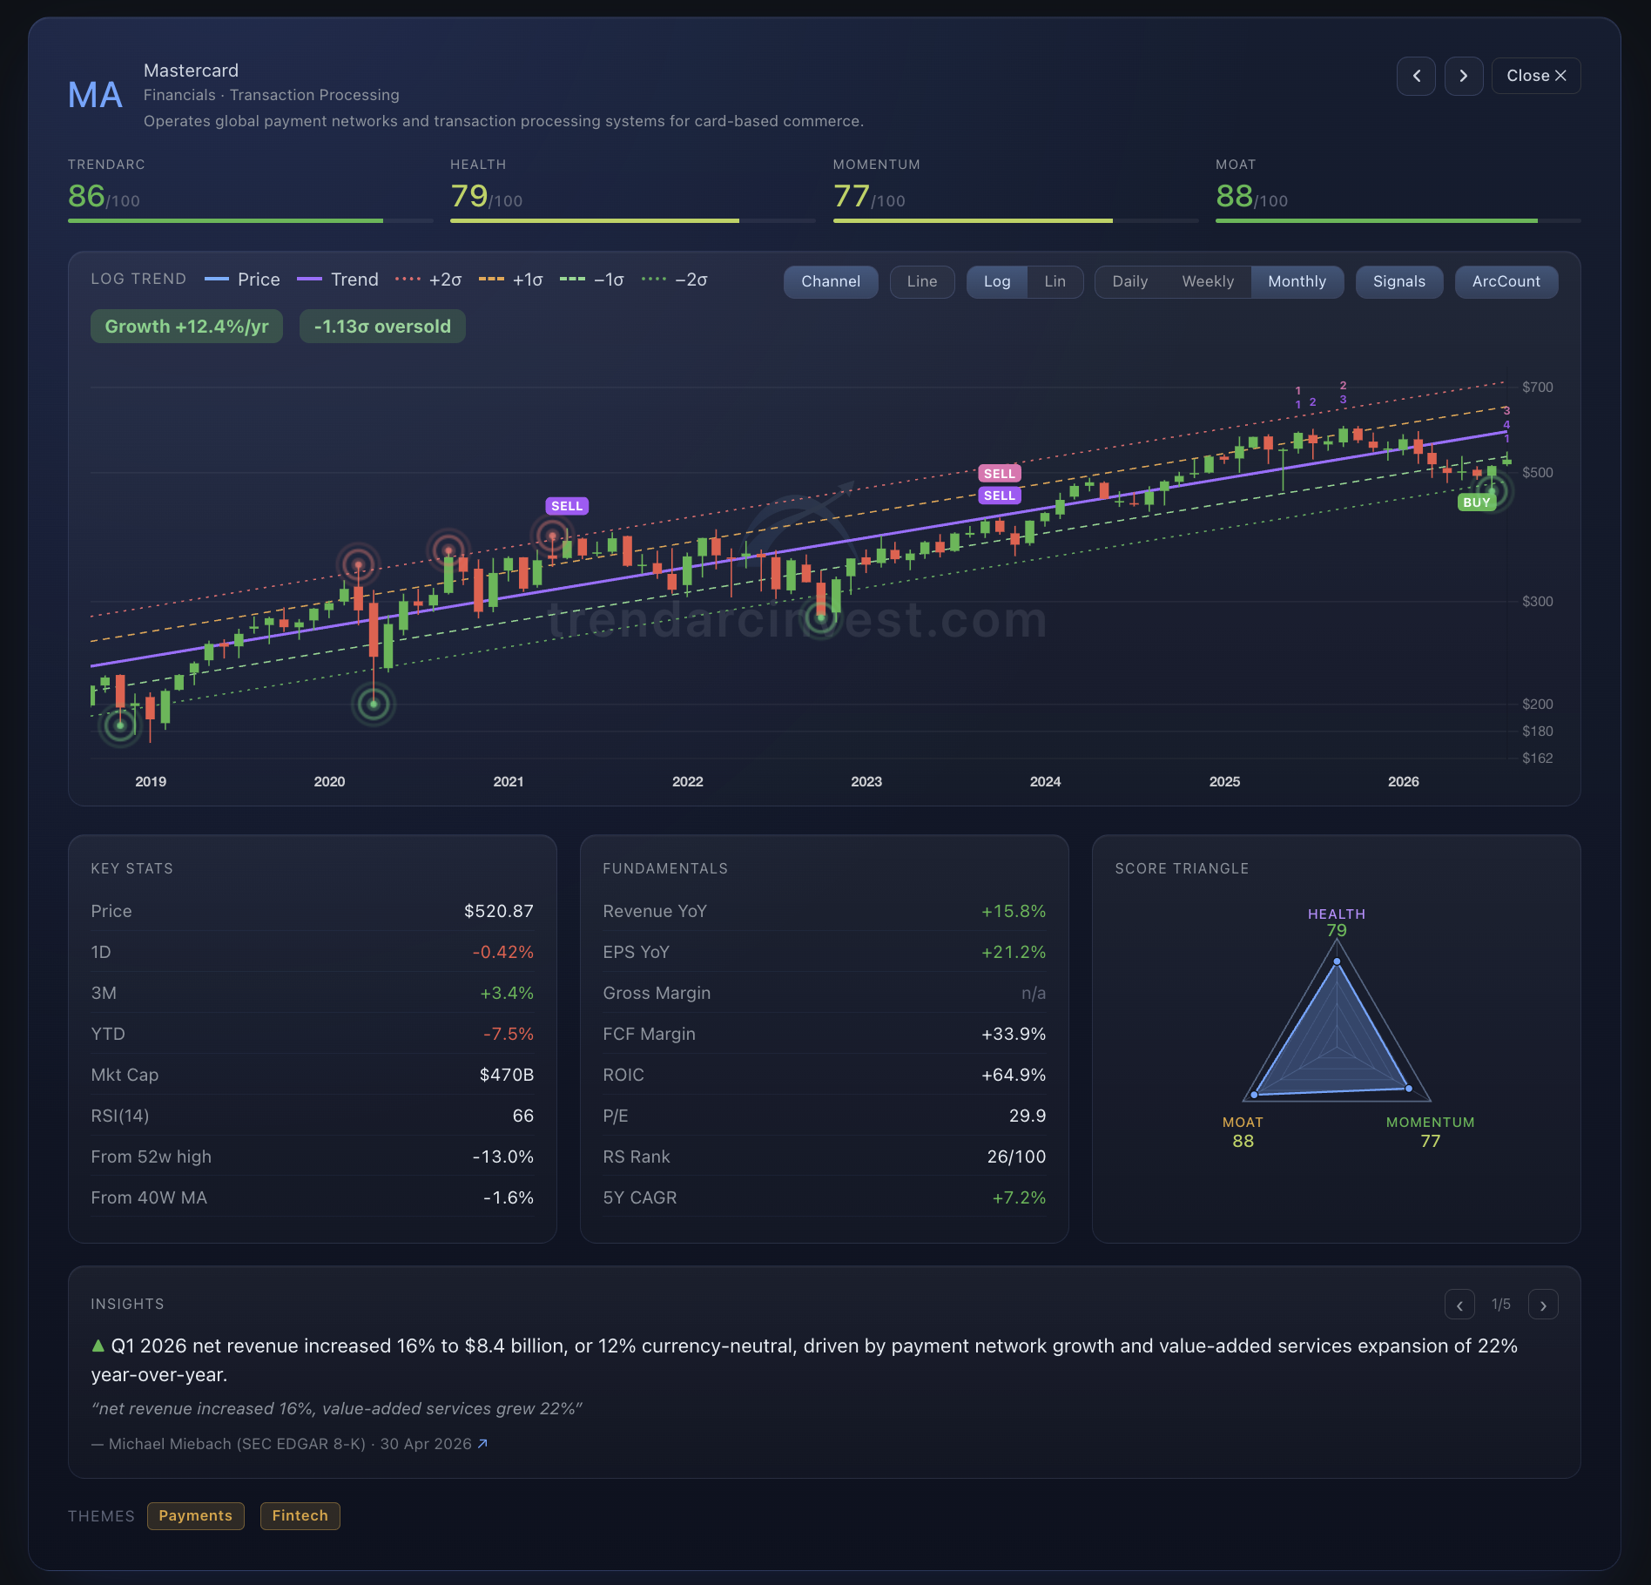Show previous insight with left chevron

(x=1459, y=1305)
